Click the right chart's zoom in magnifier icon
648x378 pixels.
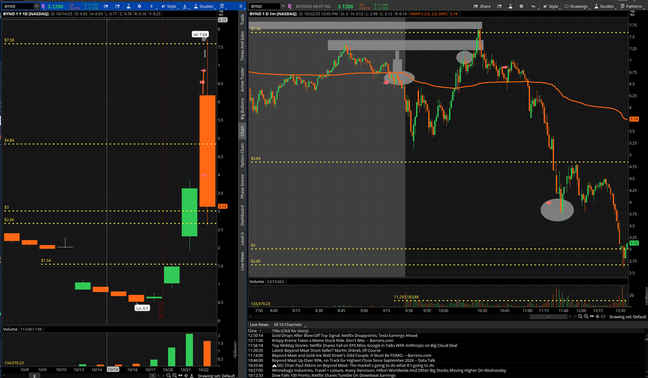[x=586, y=316]
